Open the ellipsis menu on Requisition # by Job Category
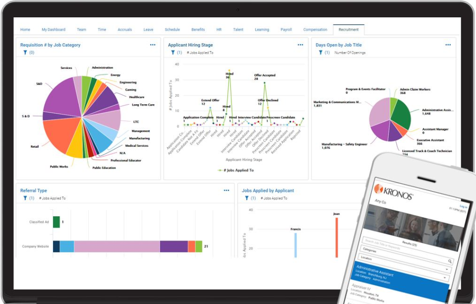This screenshot has height=304, width=476. pyautogui.click(x=153, y=45)
